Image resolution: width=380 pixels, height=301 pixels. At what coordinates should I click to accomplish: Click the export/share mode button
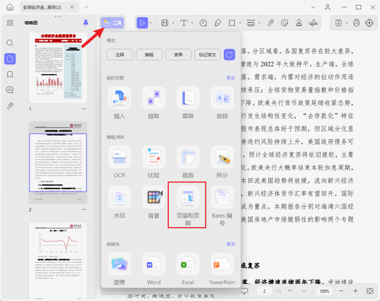pyautogui.click(x=229, y=54)
